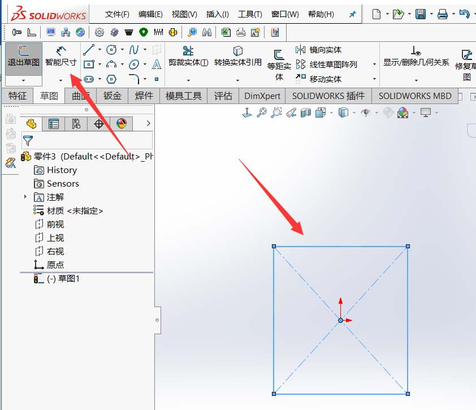Open the 插入 menu

217,14
